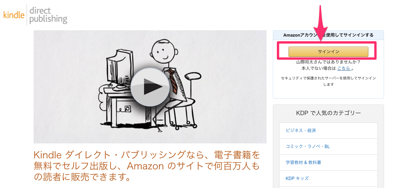Viewport: 394px width, 188px height.
Task: Click the orange kindle logo word
Action: 14,15
